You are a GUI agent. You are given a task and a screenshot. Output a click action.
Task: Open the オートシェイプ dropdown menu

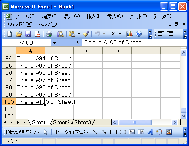[x=71, y=132]
